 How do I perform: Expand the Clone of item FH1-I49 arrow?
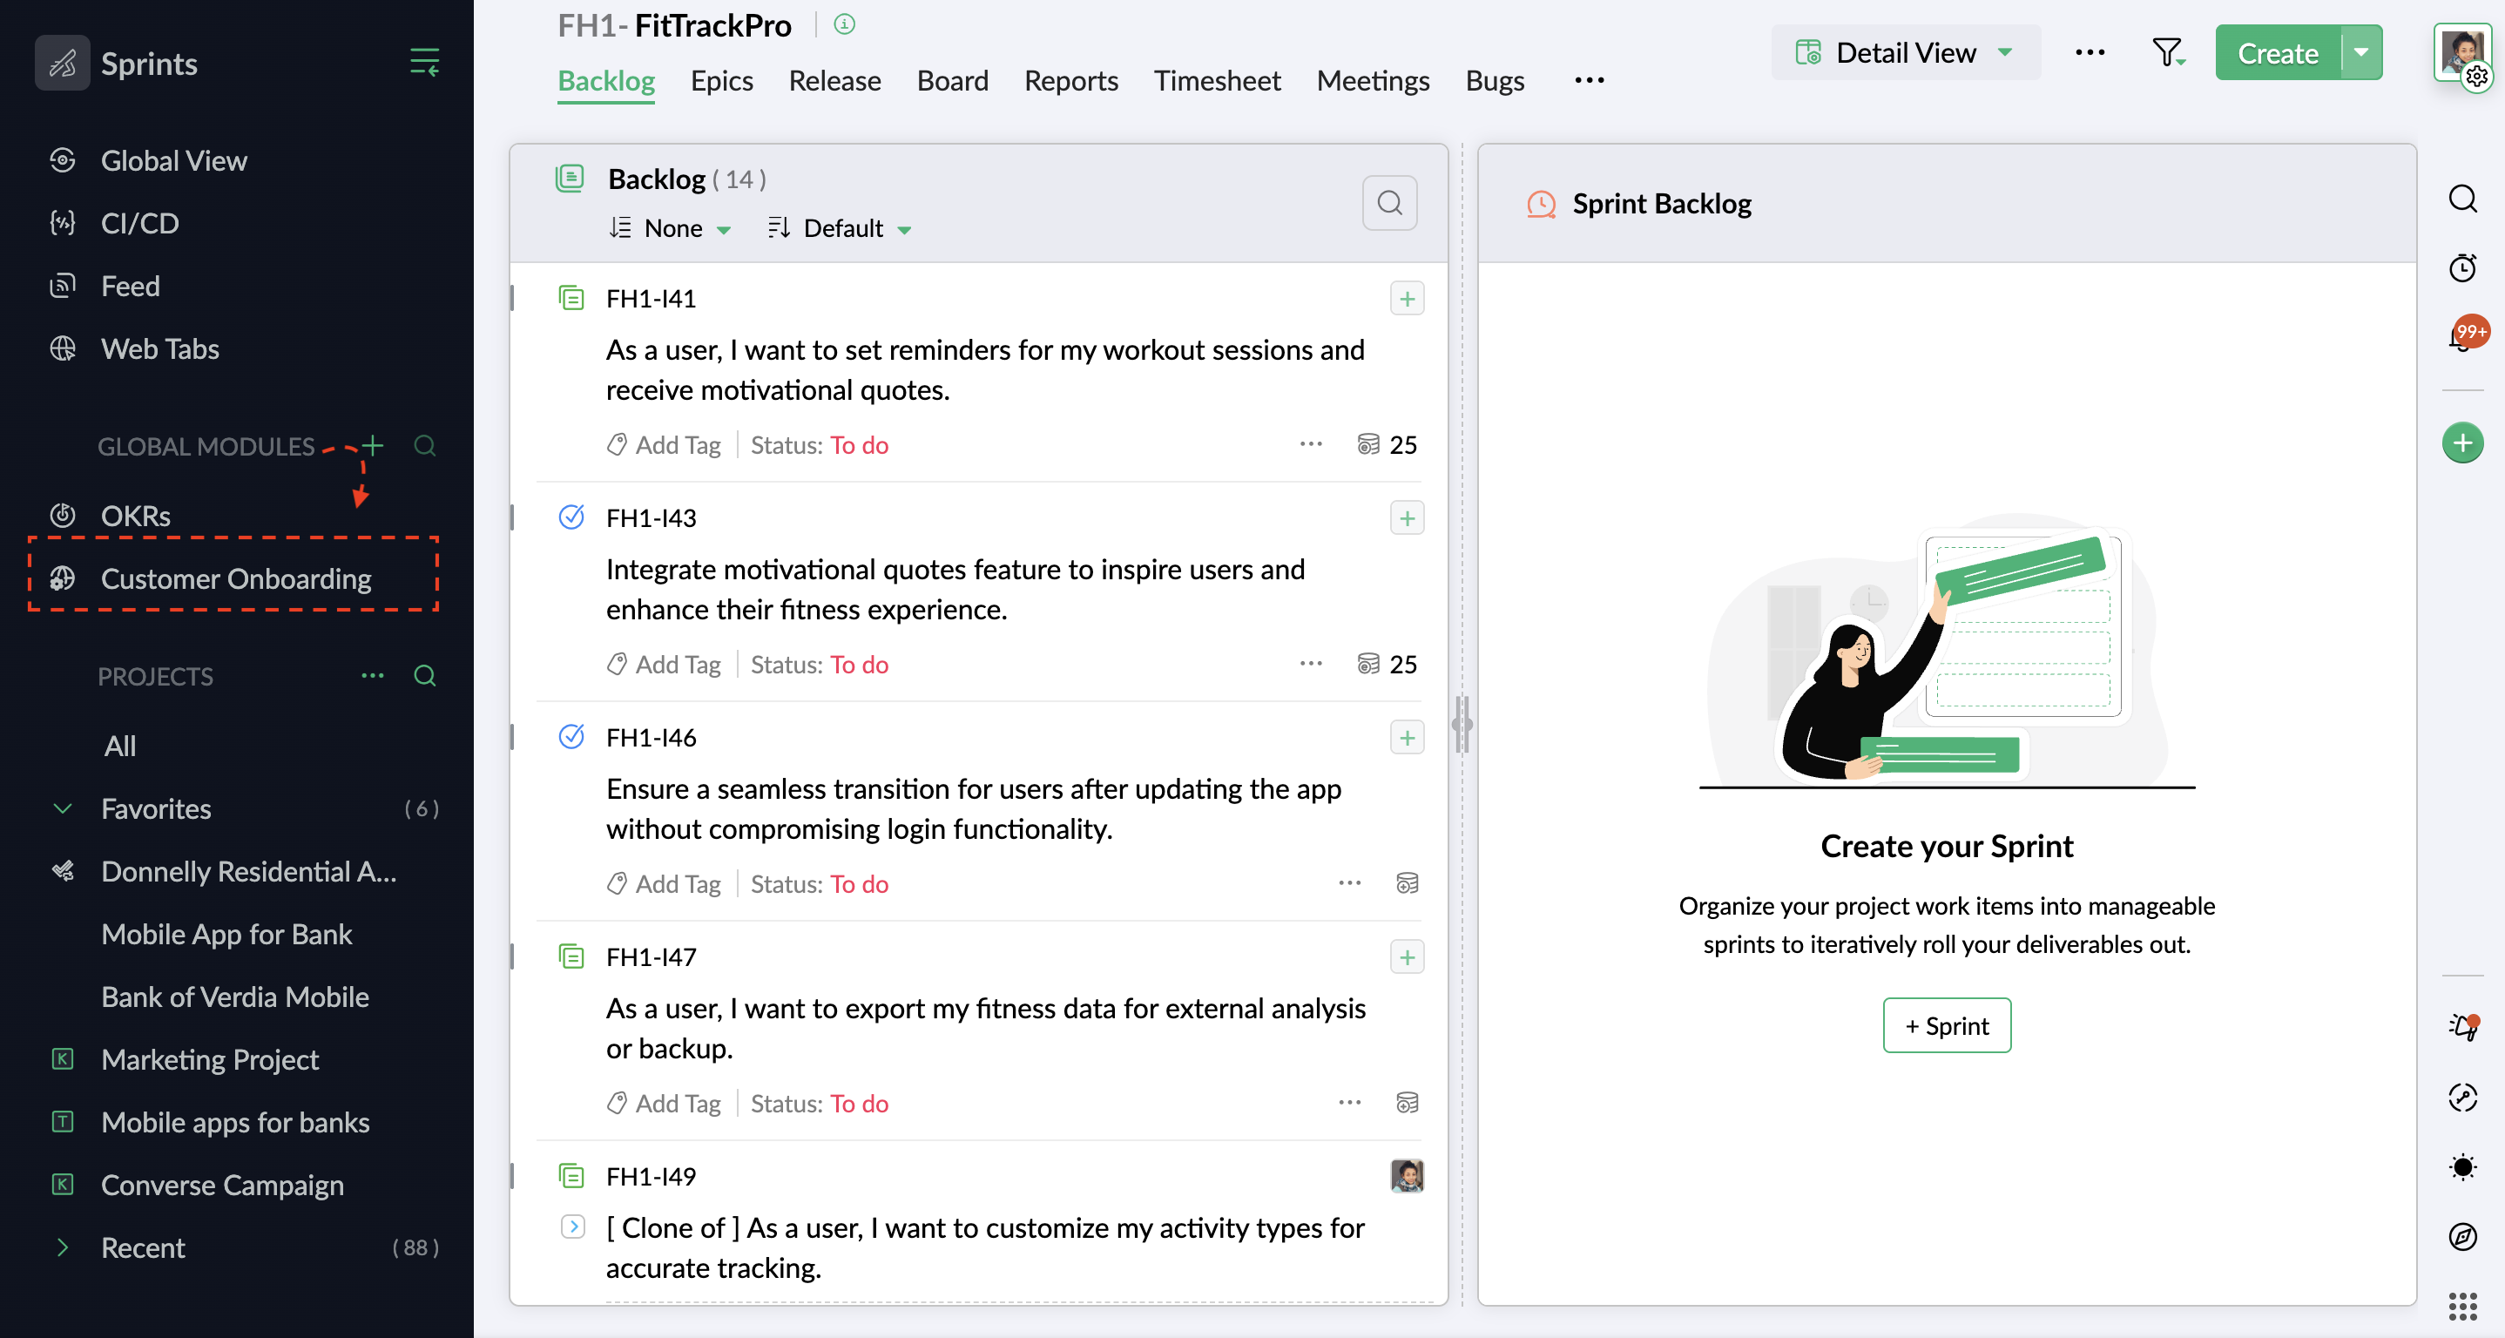click(x=573, y=1226)
